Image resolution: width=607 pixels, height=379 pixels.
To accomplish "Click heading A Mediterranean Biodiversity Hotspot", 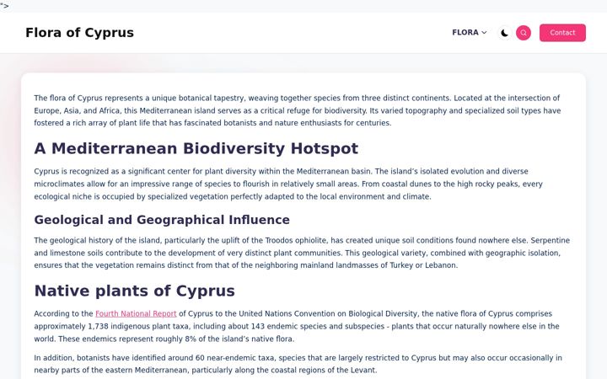I will [x=196, y=148].
